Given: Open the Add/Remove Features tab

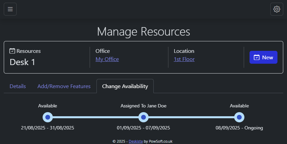Looking at the screenshot, I should click(x=64, y=86).
